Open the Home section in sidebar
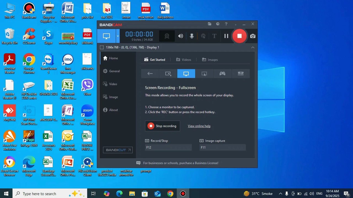 click(118, 58)
